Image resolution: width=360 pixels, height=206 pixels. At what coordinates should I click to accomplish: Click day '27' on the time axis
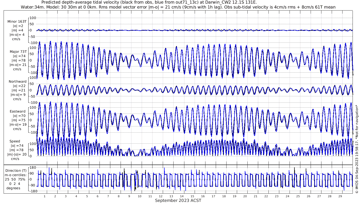tap(319, 196)
